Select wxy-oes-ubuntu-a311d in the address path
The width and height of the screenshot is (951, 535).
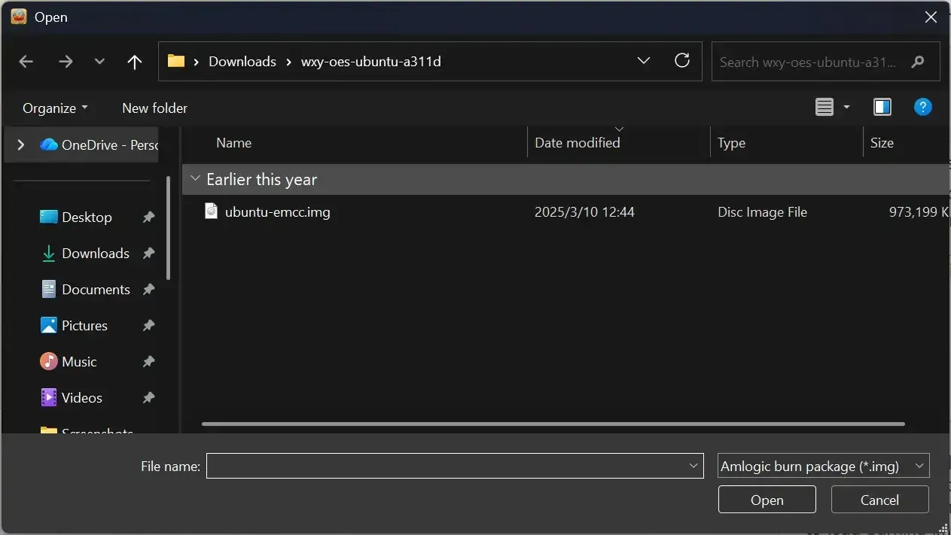point(371,62)
